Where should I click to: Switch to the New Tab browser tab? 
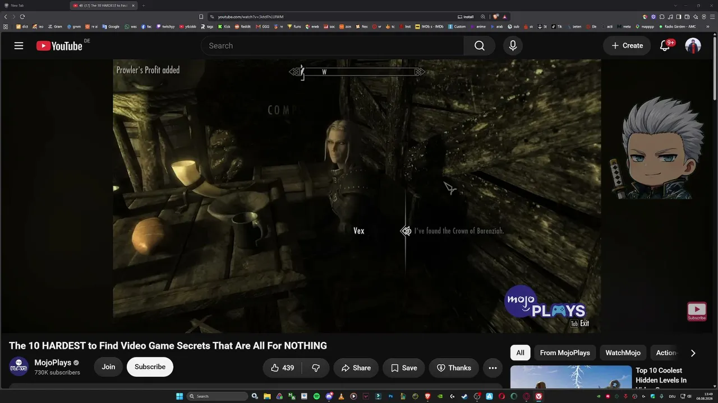34,6
